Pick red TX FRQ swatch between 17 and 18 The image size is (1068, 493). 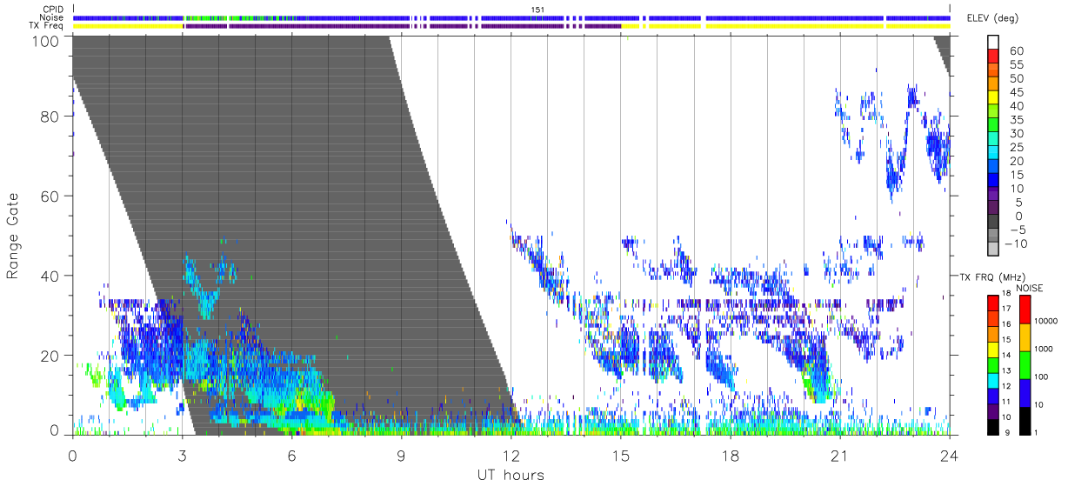[x=993, y=303]
